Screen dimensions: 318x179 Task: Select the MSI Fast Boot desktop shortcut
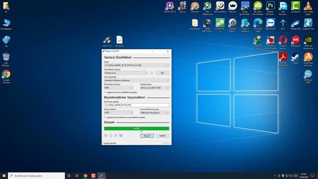point(220,7)
